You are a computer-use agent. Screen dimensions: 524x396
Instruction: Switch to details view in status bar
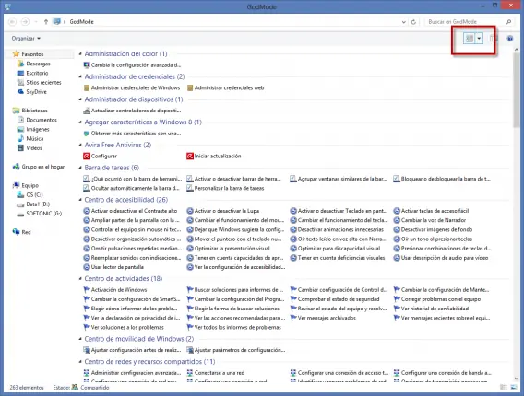pos(503,388)
